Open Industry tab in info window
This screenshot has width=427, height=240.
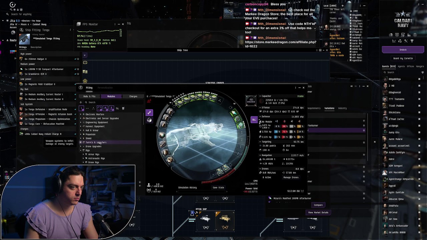pos(342,108)
